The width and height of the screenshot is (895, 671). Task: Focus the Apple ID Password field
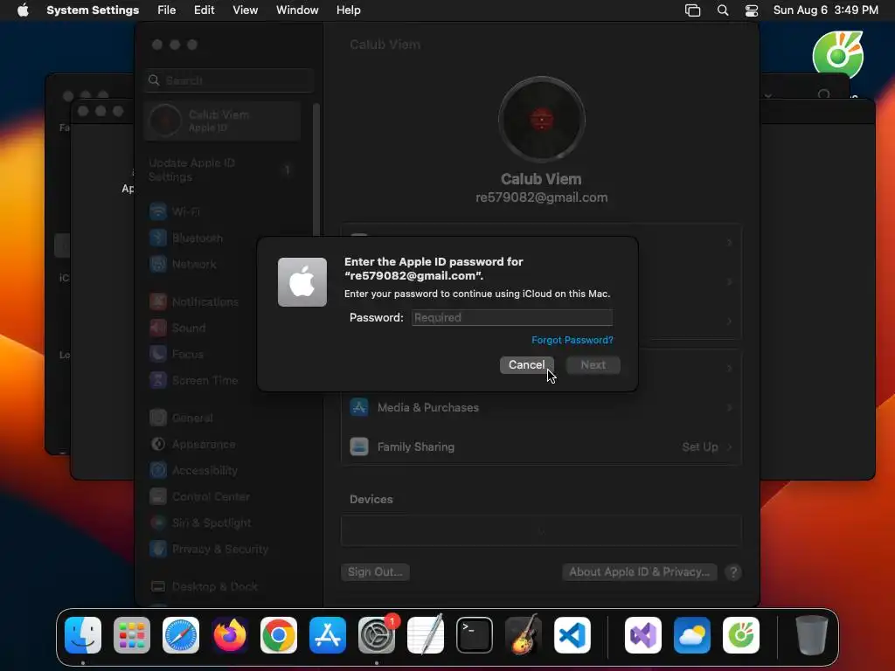512,318
